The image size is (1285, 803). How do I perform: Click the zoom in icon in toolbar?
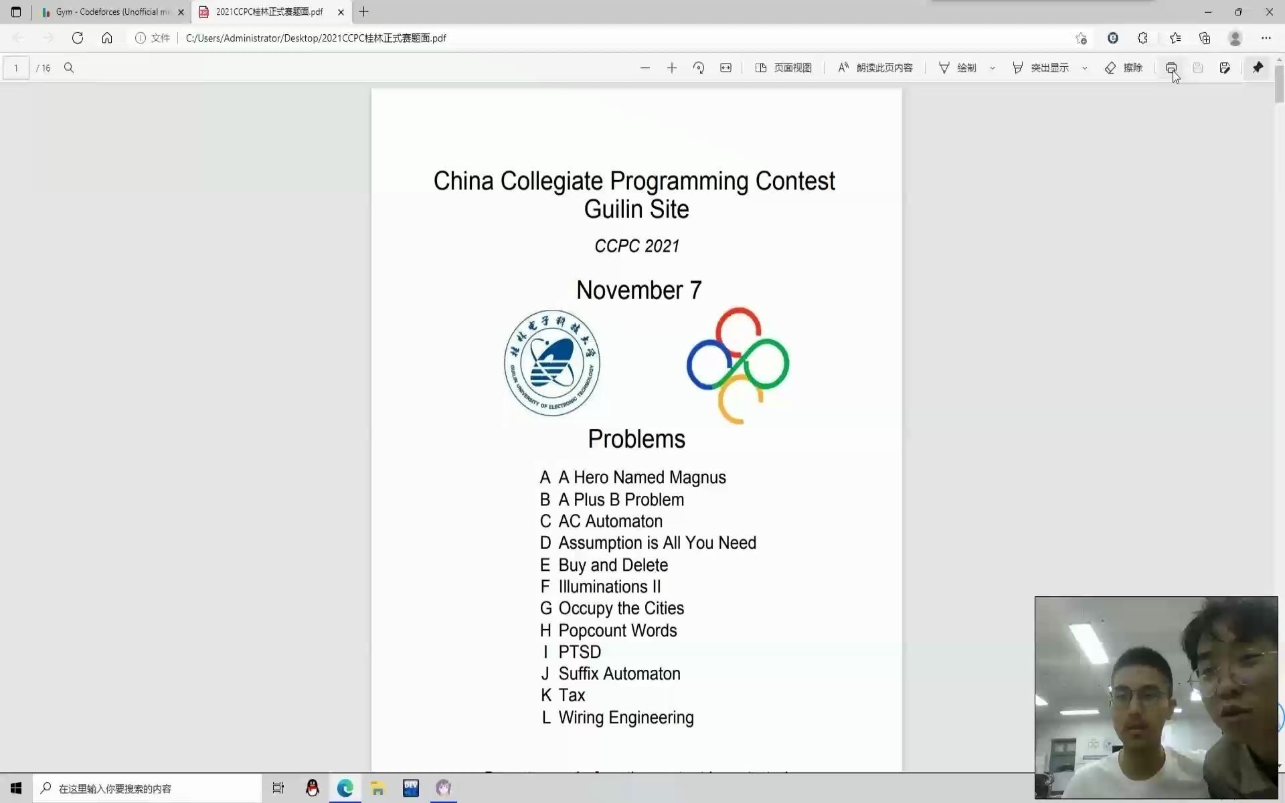[x=672, y=68]
